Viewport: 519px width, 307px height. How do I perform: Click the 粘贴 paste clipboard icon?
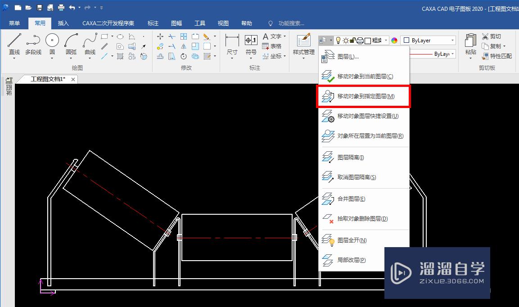point(471,41)
